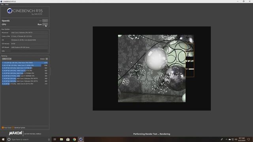253x142 pixels.
Task: Click the Cortana search circle icon
Action: pos(9,139)
